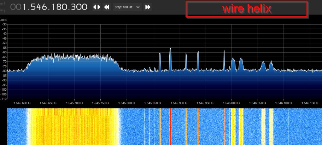Click the double-right fast-forward step button
Viewport: 322px width, 145px height.
coord(147,7)
